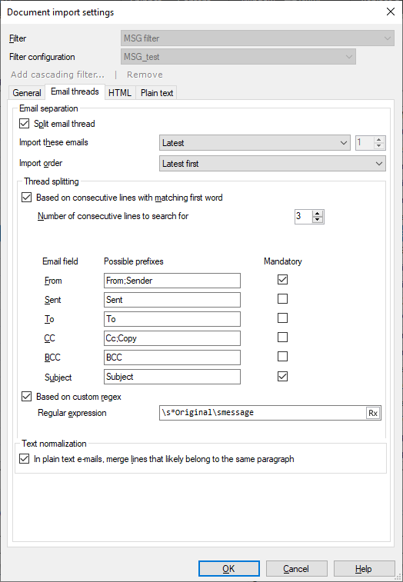Image resolution: width=403 pixels, height=582 pixels.
Task: Toggle Mandatory checkbox for Sent field
Action: pyautogui.click(x=283, y=299)
